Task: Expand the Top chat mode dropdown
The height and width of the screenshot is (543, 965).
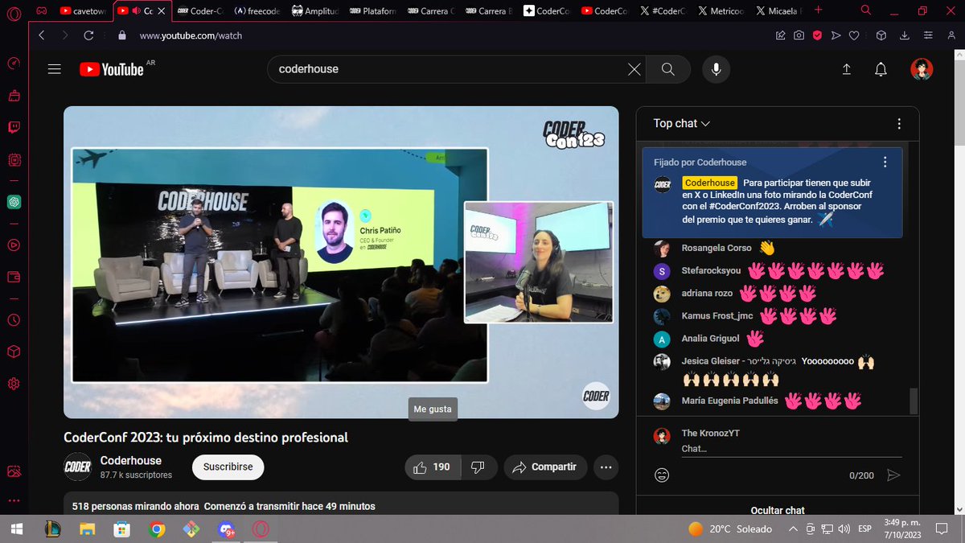Action: click(x=682, y=123)
